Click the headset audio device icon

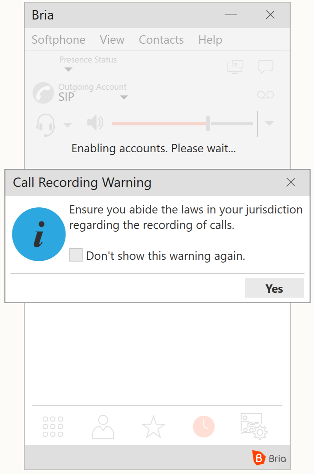[x=45, y=124]
